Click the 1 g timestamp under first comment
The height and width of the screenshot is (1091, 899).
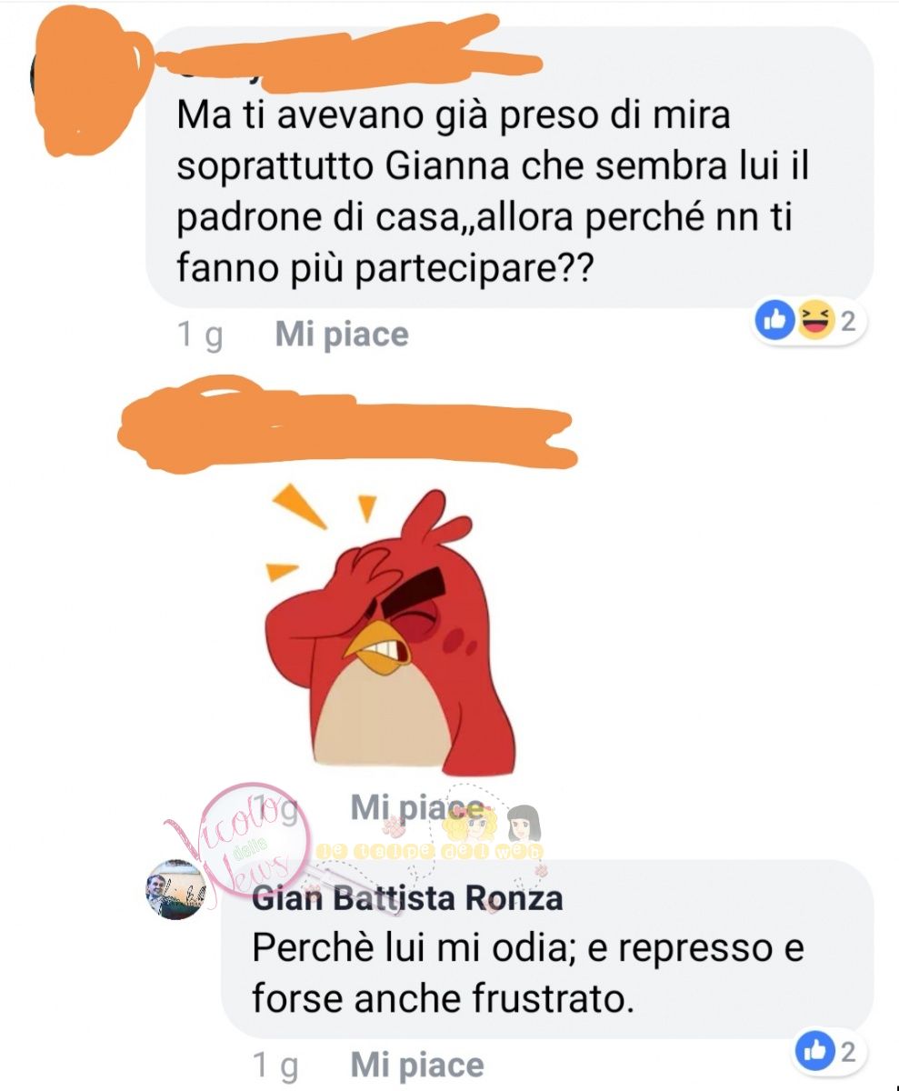[x=198, y=335]
